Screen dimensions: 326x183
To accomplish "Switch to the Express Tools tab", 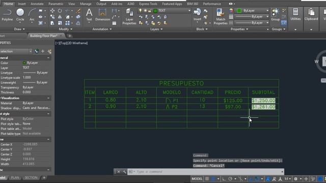I will (x=148, y=4).
